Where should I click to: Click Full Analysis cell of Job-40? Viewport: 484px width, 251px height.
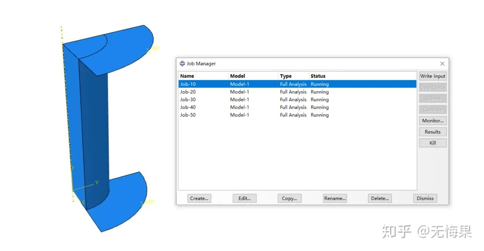(293, 107)
